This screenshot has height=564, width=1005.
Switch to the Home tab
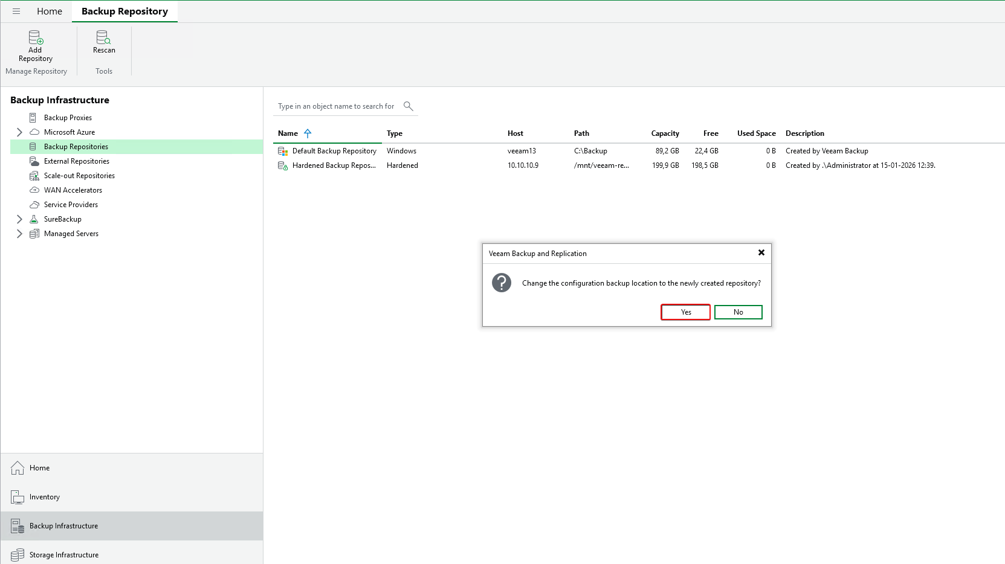(x=50, y=11)
